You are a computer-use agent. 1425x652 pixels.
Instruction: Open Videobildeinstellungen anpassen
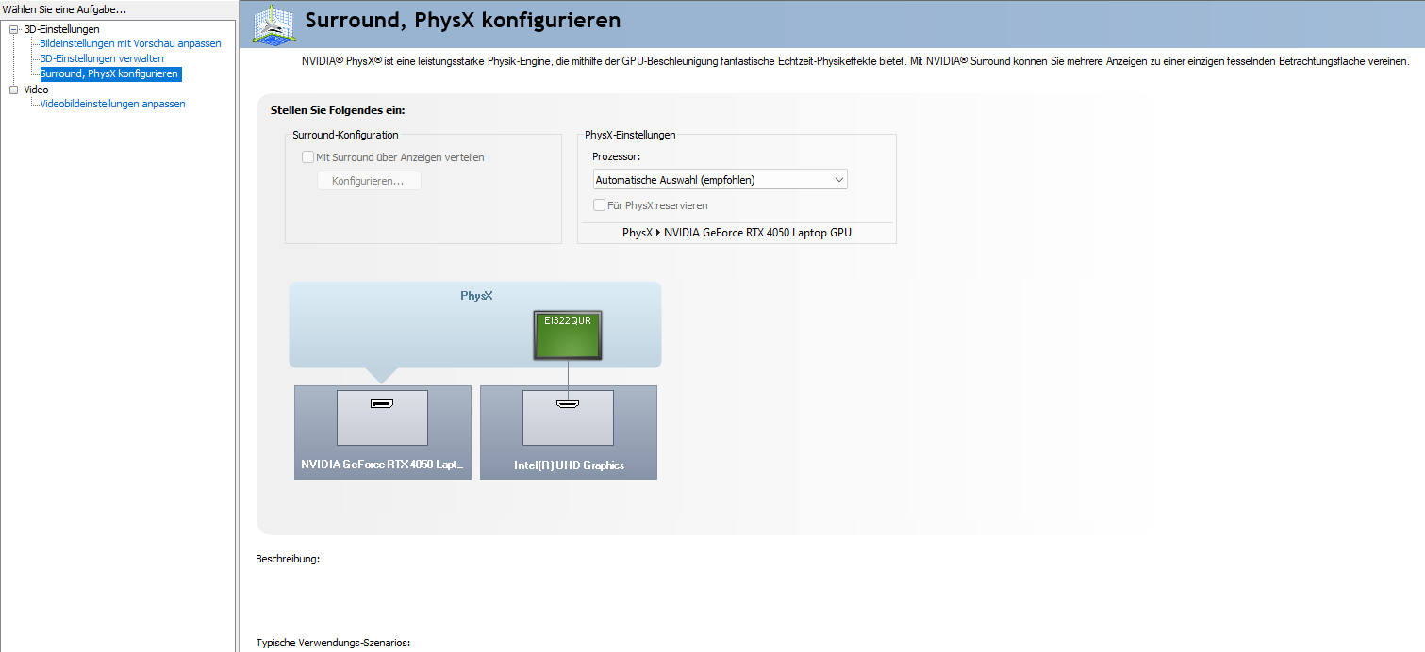coord(113,104)
